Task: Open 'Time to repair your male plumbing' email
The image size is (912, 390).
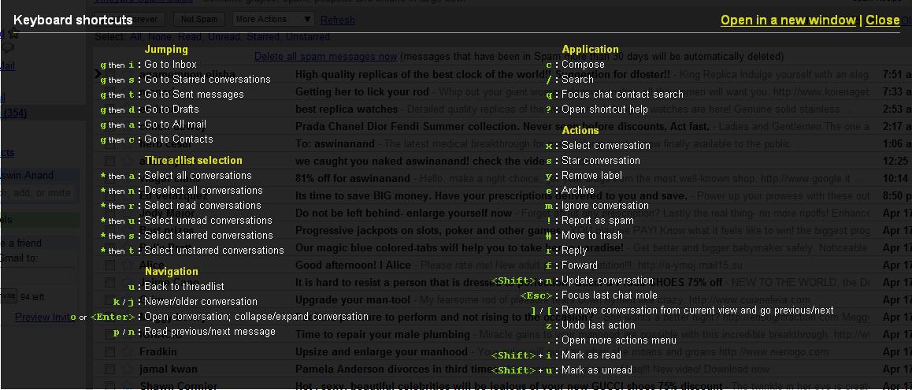Action: click(383, 335)
